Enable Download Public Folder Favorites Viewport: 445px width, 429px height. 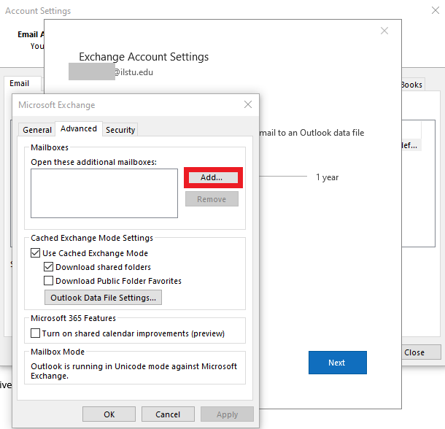[48, 280]
